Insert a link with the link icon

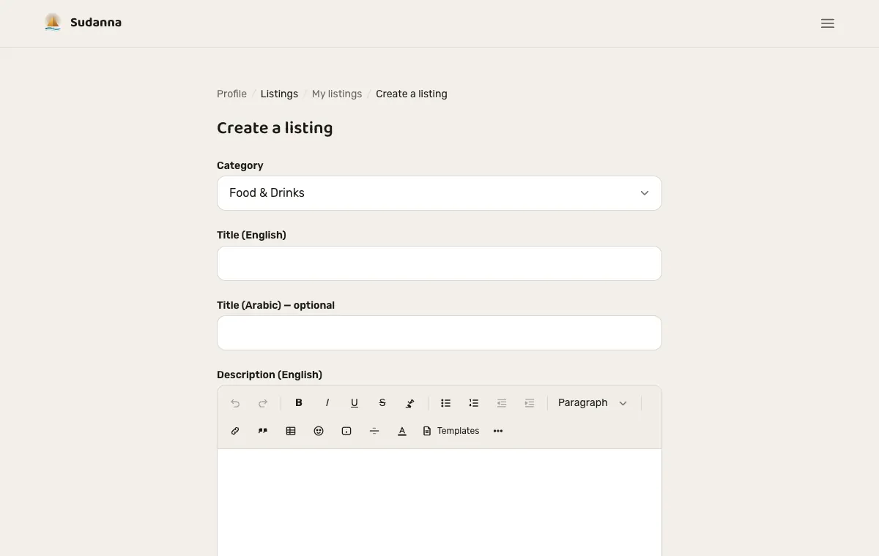click(235, 431)
